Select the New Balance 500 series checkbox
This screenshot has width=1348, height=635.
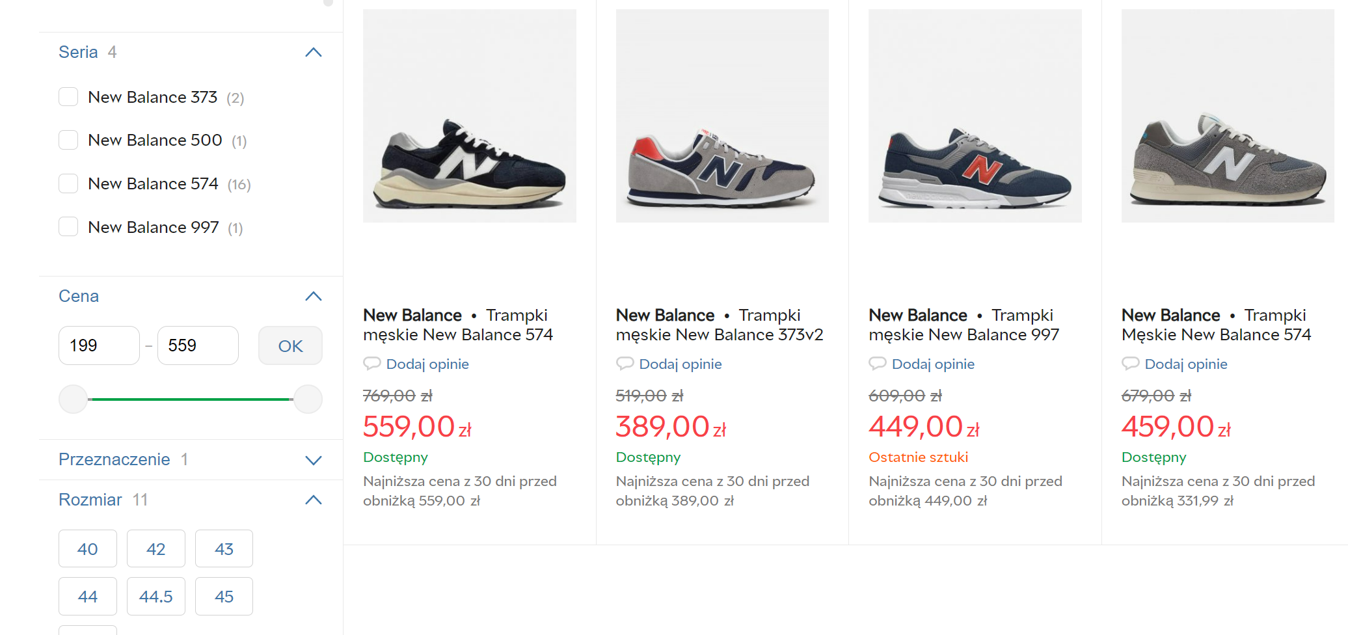[x=68, y=140]
